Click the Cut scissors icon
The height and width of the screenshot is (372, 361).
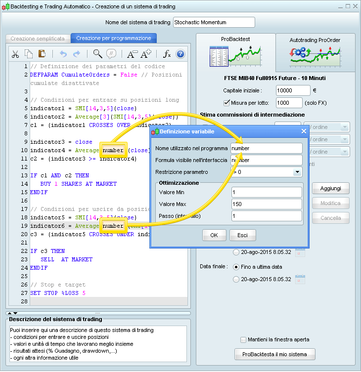tap(15, 54)
